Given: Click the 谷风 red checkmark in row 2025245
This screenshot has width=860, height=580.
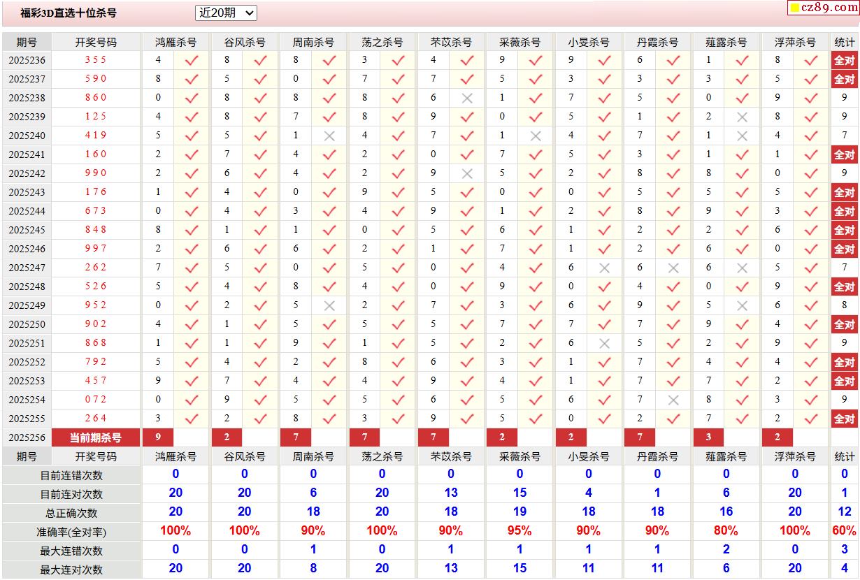Looking at the screenshot, I should pos(261,230).
